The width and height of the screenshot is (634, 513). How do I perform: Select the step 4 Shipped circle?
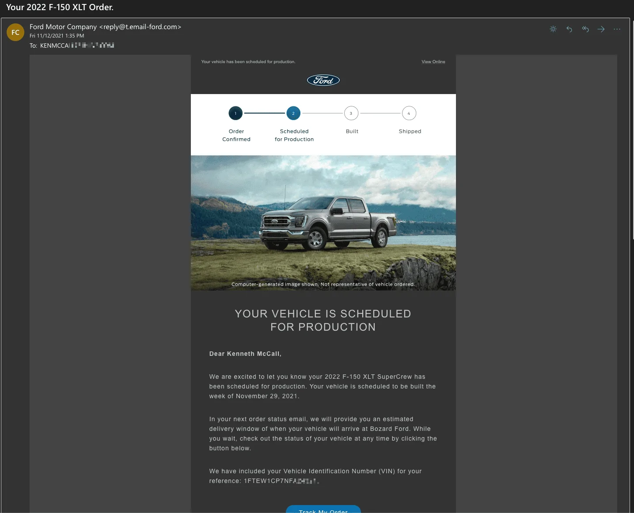pyautogui.click(x=409, y=113)
